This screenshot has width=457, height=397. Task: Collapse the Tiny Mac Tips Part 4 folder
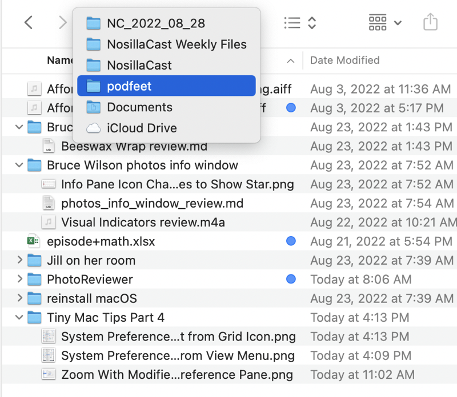click(x=19, y=318)
